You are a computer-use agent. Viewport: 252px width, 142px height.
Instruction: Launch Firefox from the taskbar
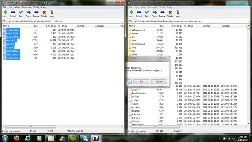[16, 138]
